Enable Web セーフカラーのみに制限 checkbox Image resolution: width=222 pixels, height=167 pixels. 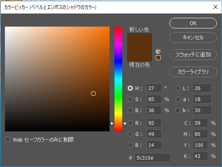click(7, 140)
